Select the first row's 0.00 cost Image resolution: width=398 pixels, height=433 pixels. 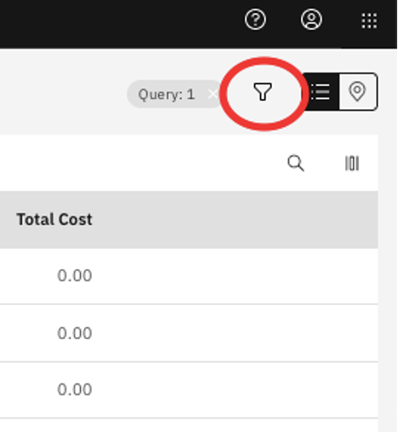point(75,275)
